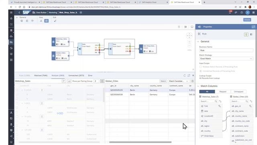Image resolution: width=257 pixels, height=145 pixels.
Task: Open the Error tab
Action: click(x=90, y=75)
